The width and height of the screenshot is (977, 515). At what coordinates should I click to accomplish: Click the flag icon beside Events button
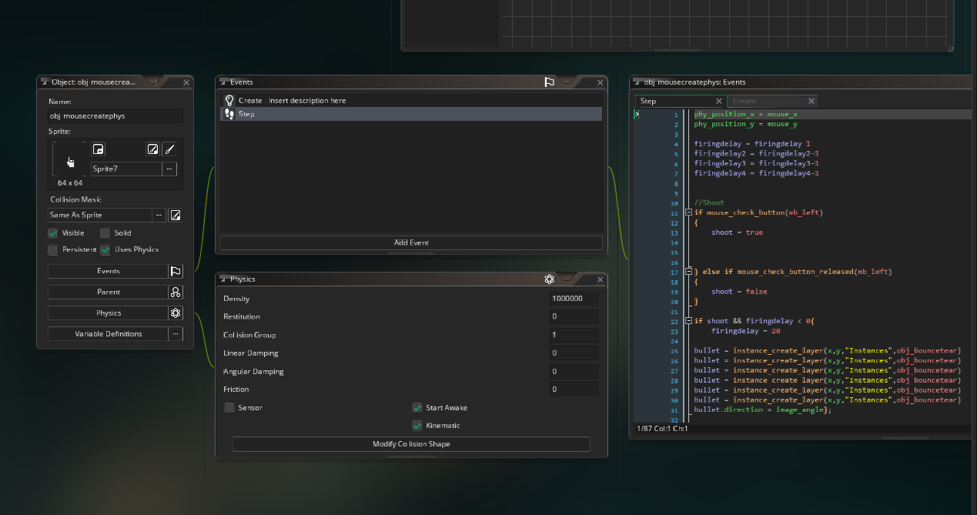pyautogui.click(x=176, y=271)
